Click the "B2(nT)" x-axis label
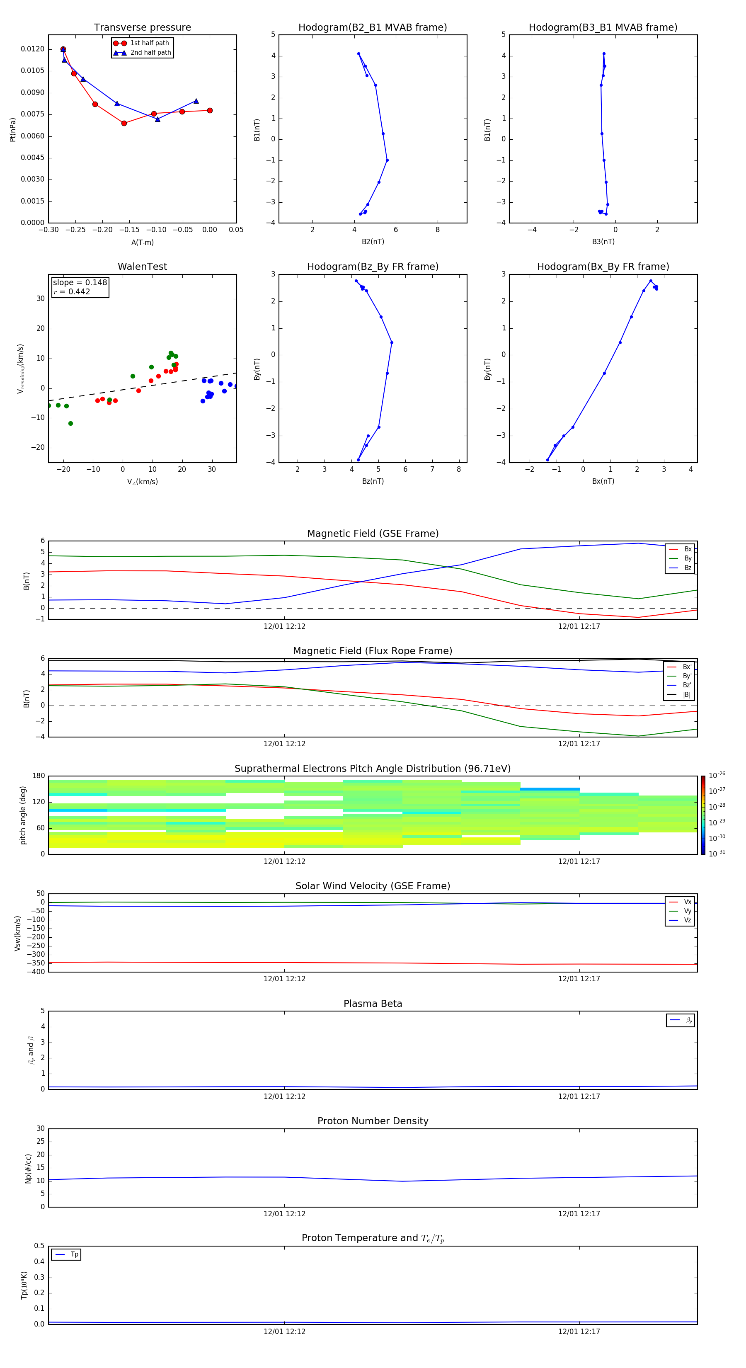Image resolution: width=746 pixels, height=1368 pixels. (x=373, y=242)
